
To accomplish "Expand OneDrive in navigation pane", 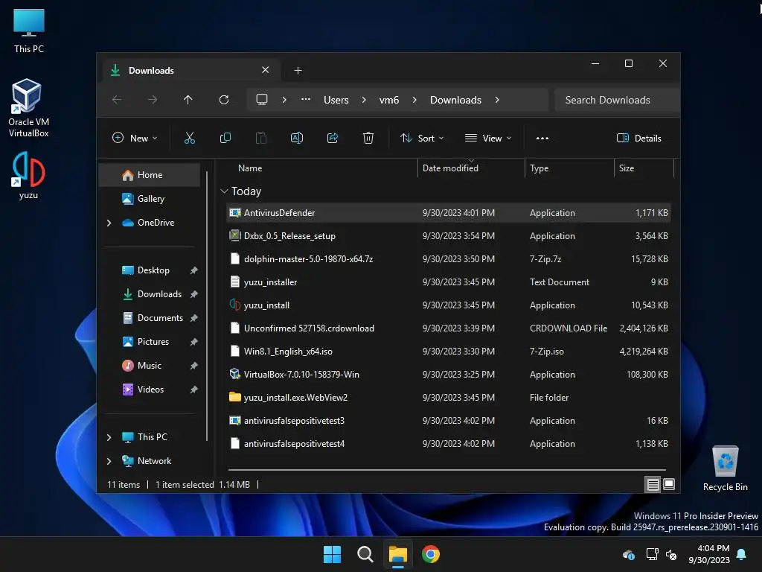I will pos(109,223).
